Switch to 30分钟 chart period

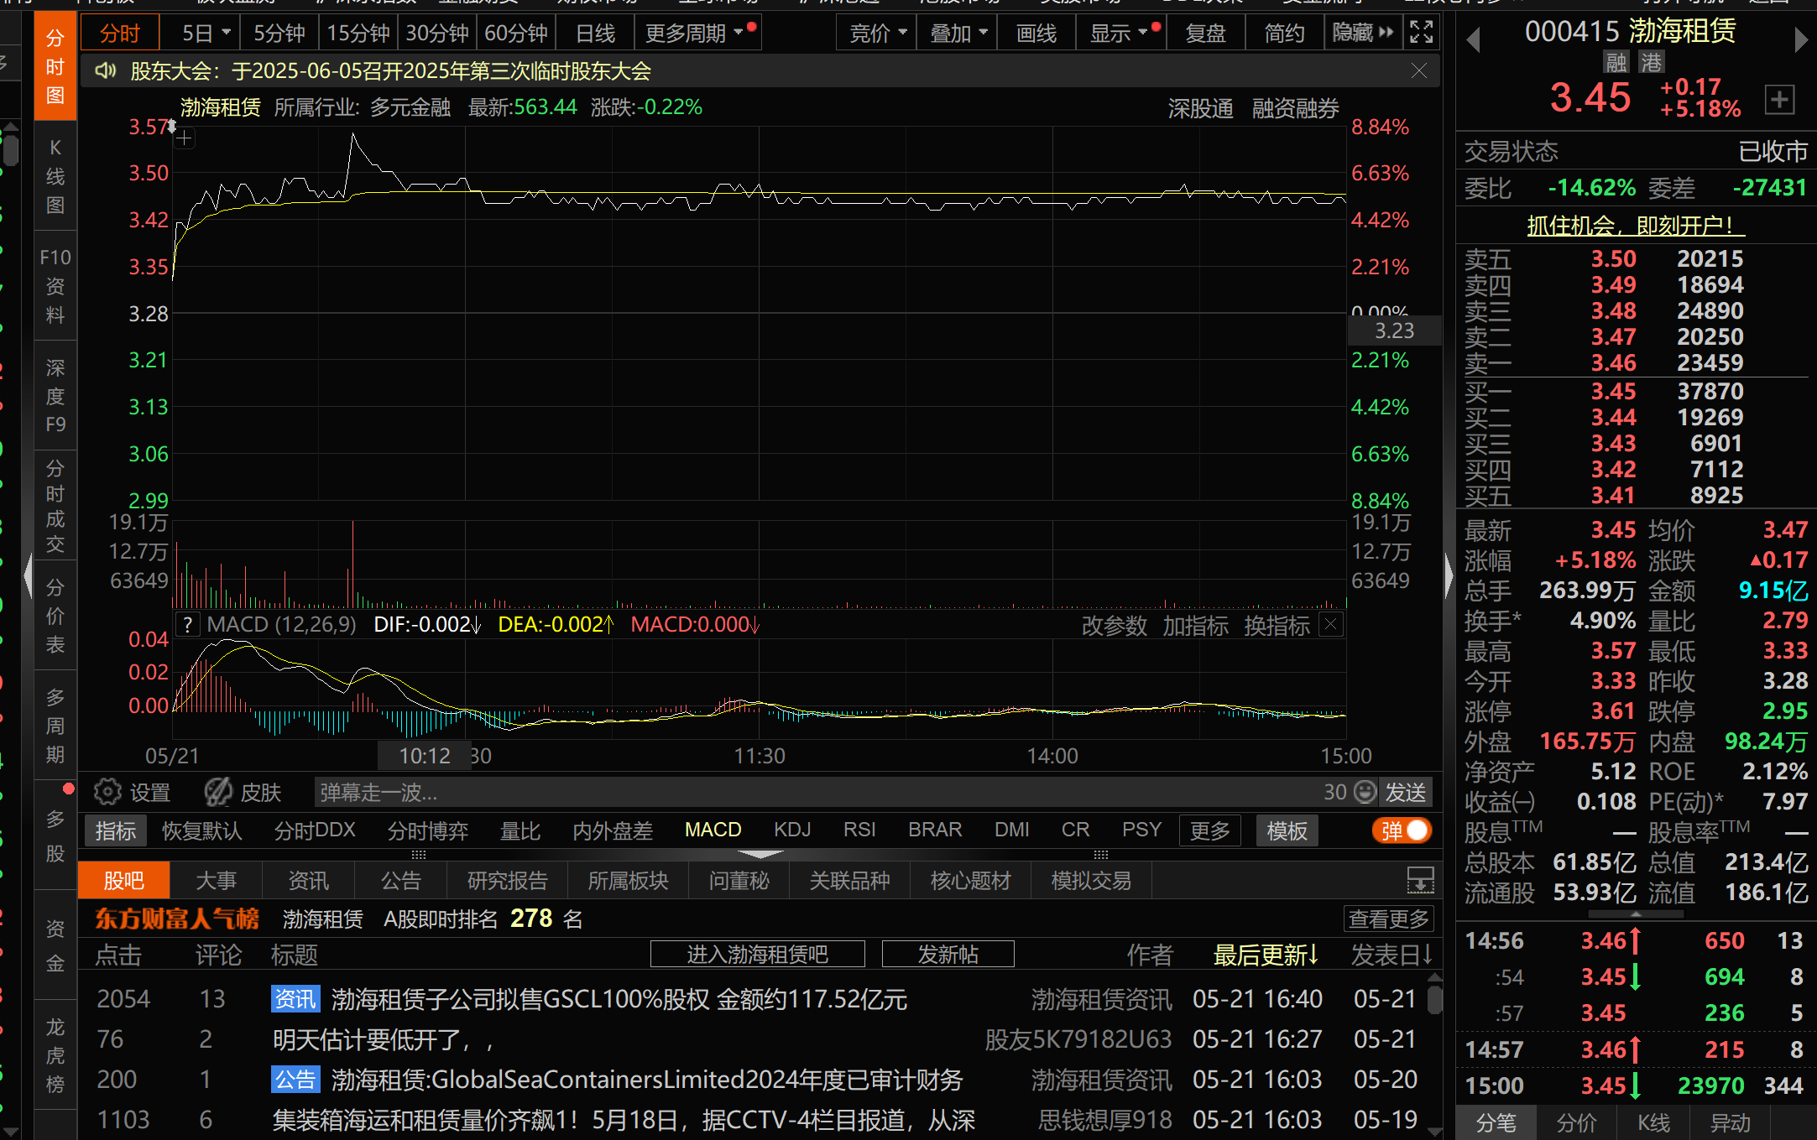coord(437,33)
